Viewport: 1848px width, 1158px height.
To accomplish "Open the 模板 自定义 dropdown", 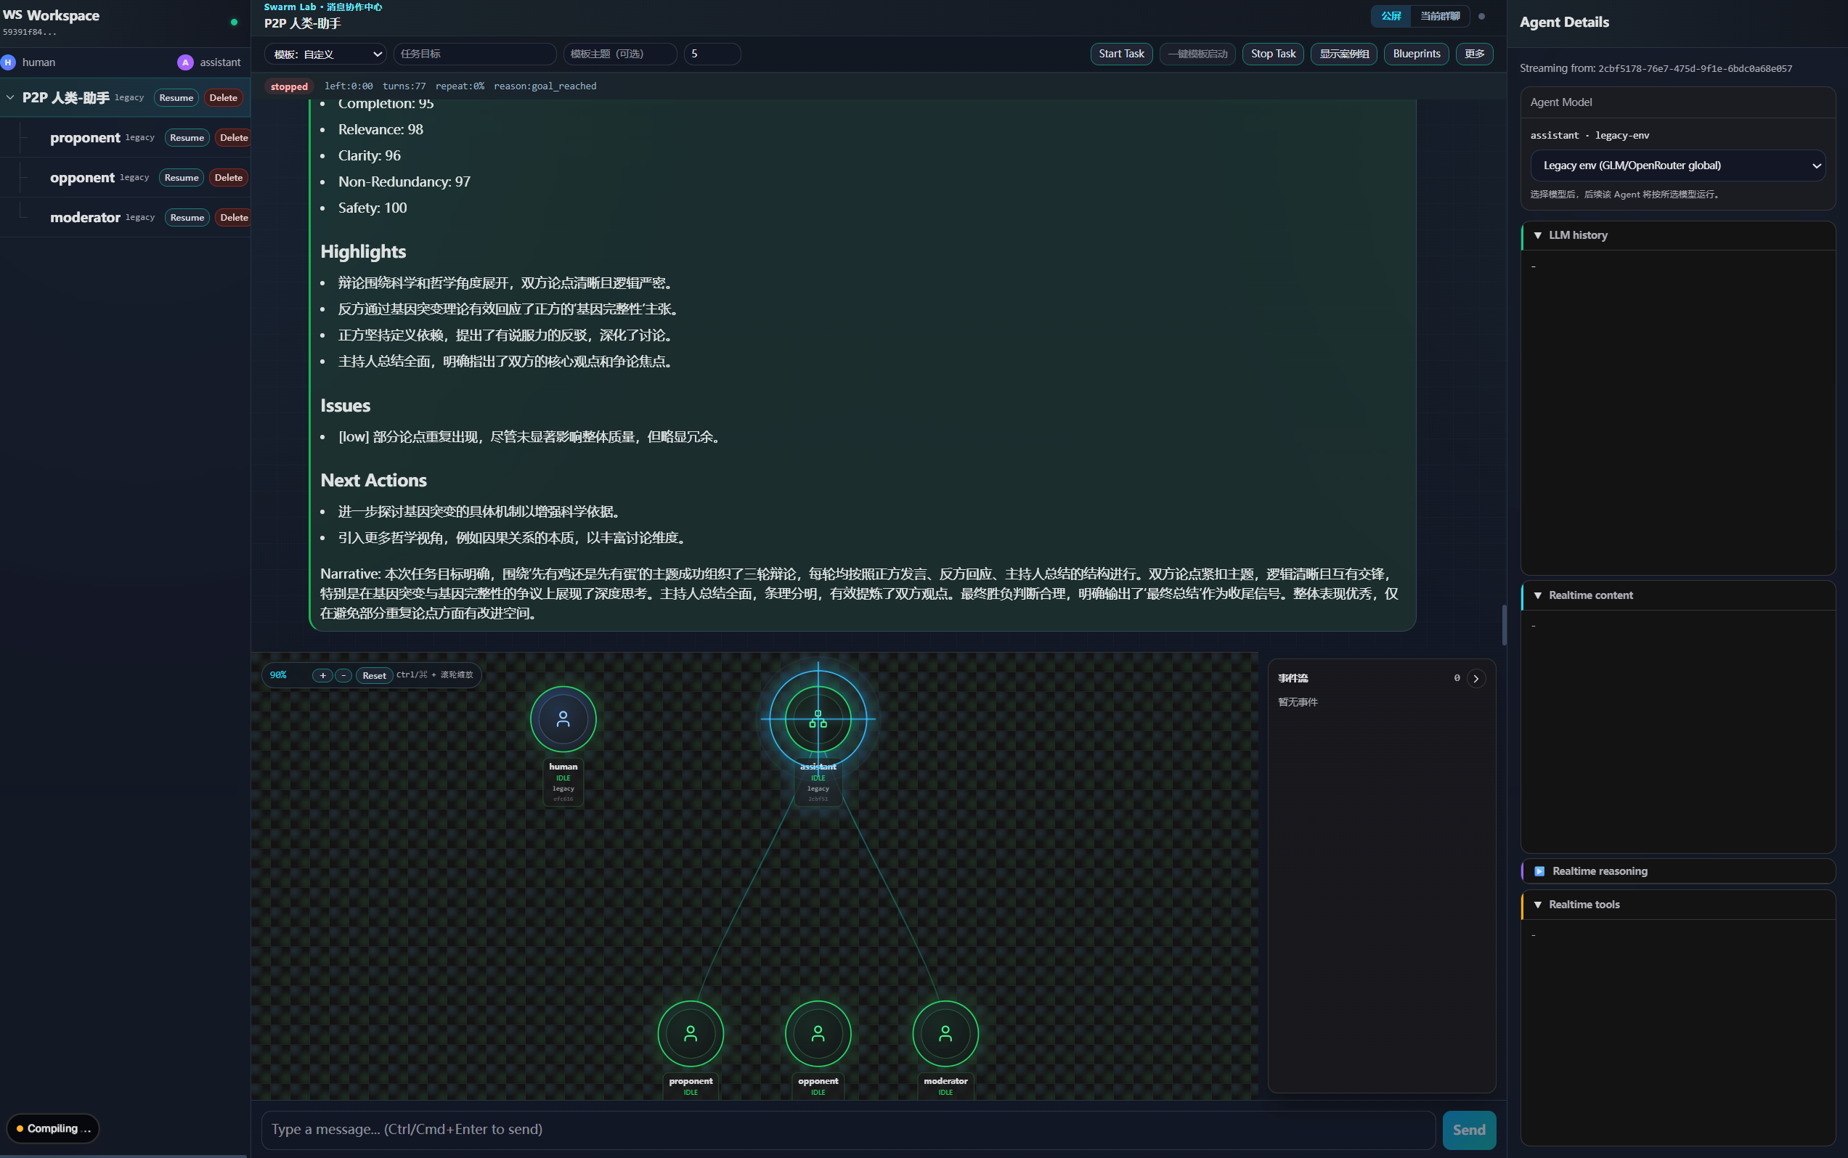I will pos(326,54).
